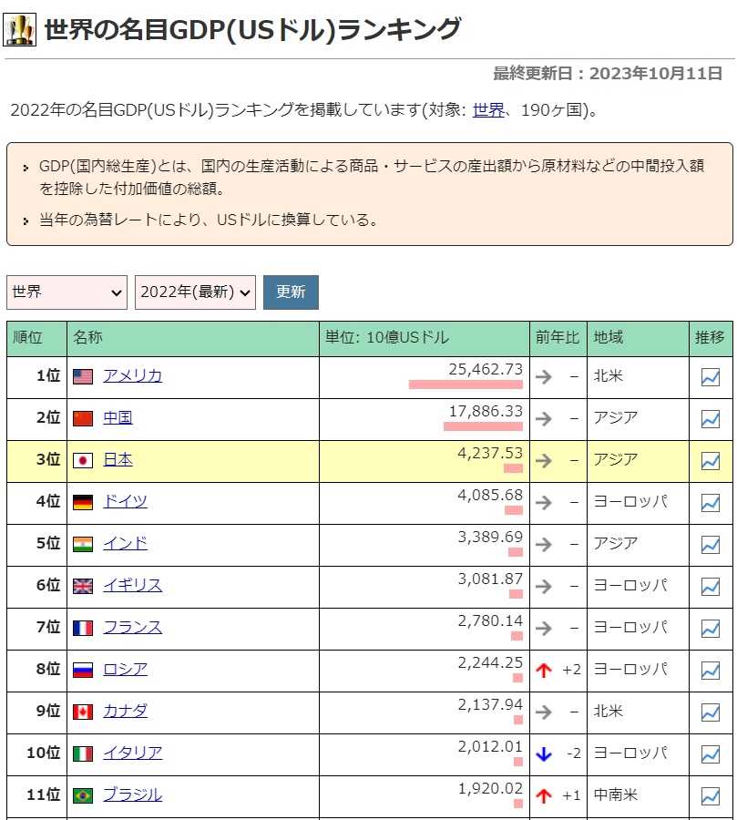
Task: Click the trophy icon beside page title
Action: pyautogui.click(x=20, y=30)
